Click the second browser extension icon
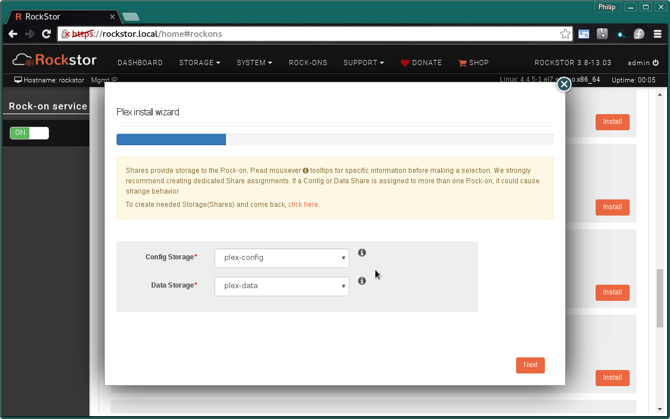 point(602,34)
